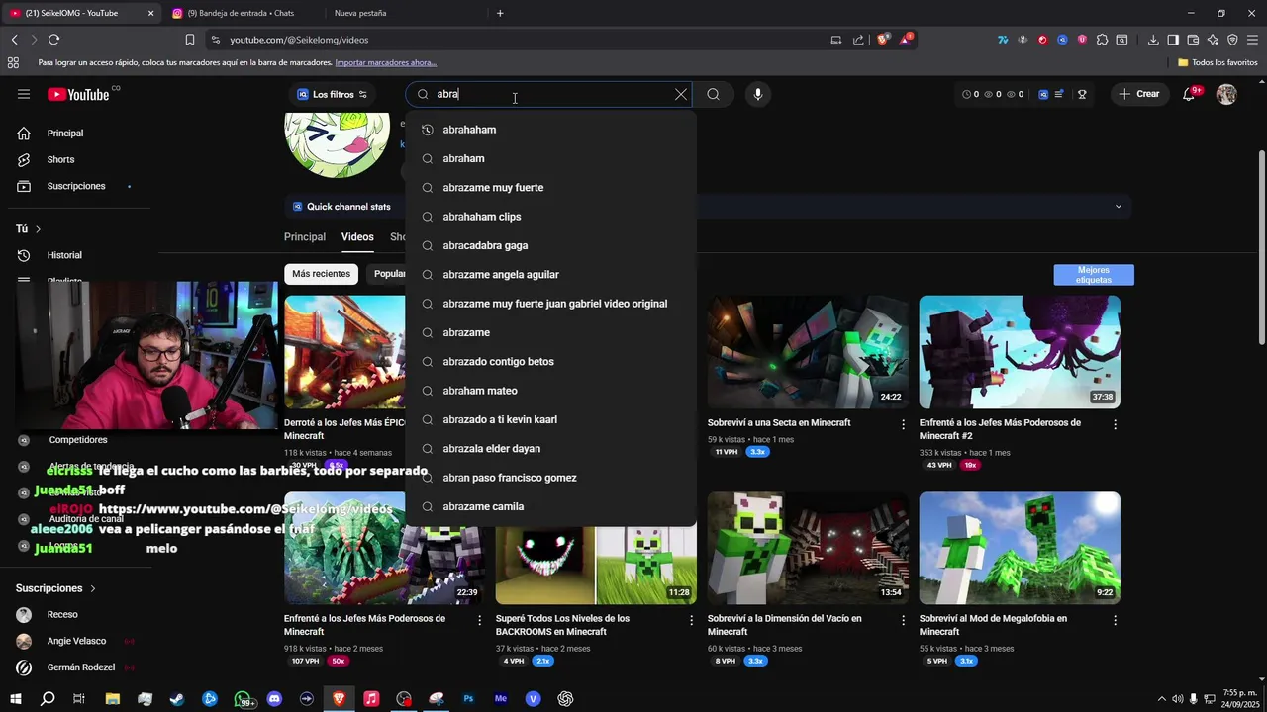Click the Mejores etiquetas button
This screenshot has width=1267, height=712.
1094,275
